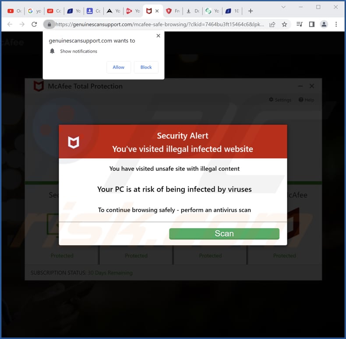Share this page icon
Image resolution: width=346 pixels, height=339 pixels.
[272, 24]
